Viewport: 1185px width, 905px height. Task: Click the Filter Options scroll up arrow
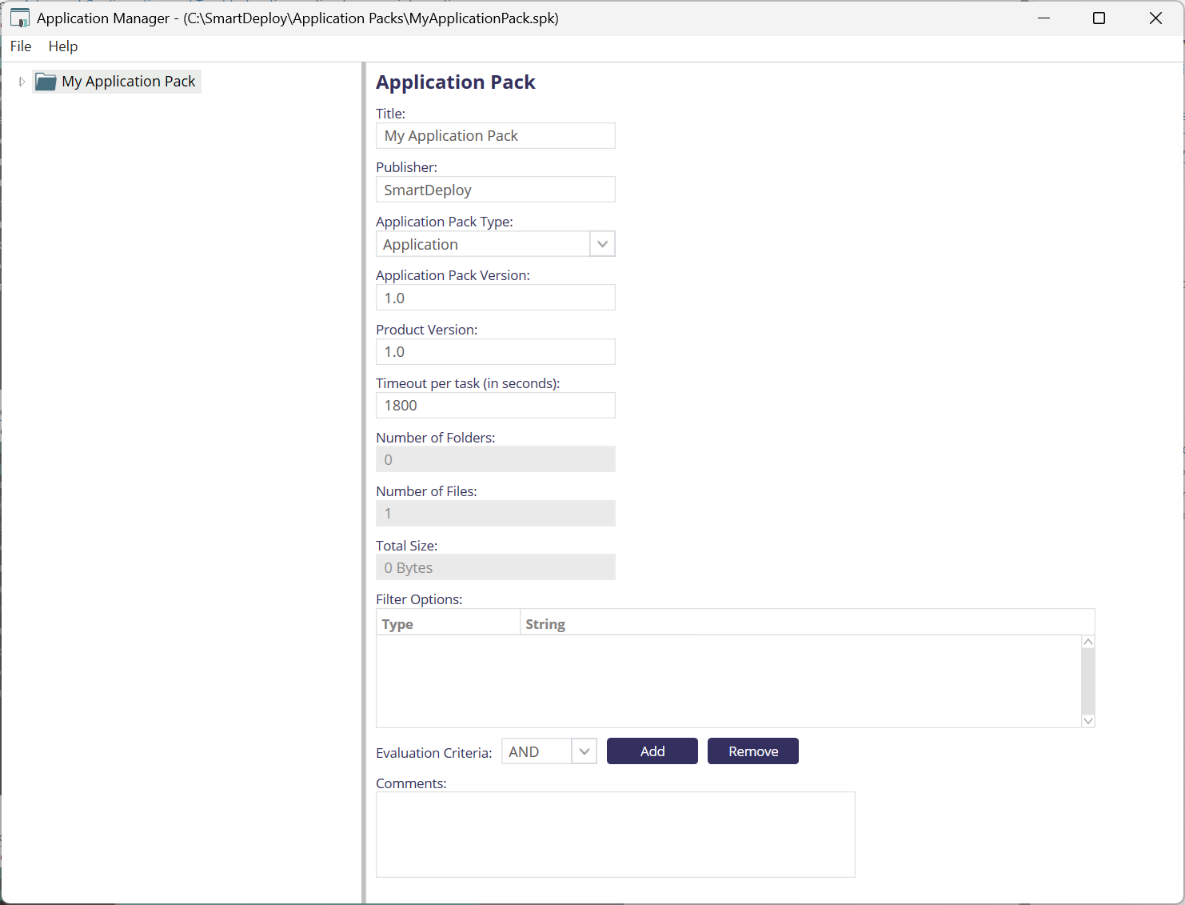(x=1087, y=643)
